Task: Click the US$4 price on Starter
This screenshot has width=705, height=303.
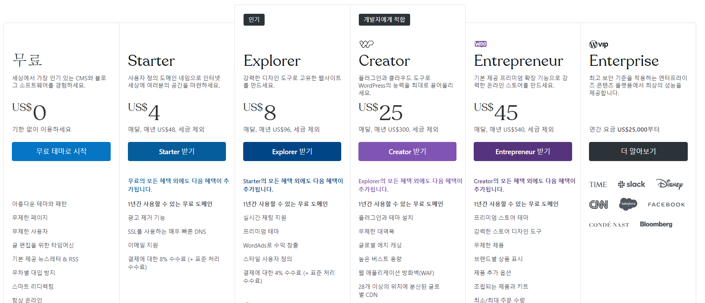Action: coord(144,112)
